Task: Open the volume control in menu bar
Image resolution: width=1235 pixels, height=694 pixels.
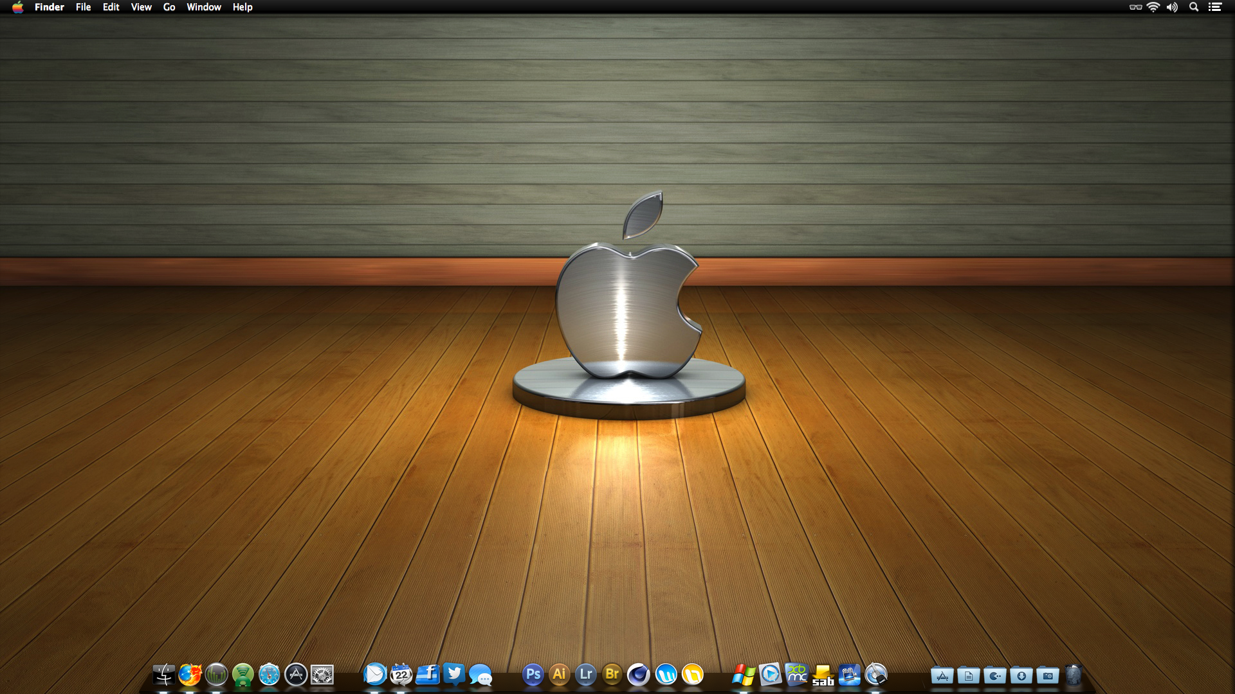Action: [x=1172, y=7]
